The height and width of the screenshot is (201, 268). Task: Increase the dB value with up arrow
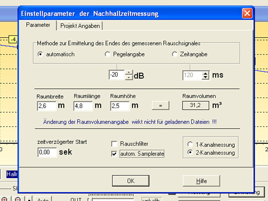(129, 72)
